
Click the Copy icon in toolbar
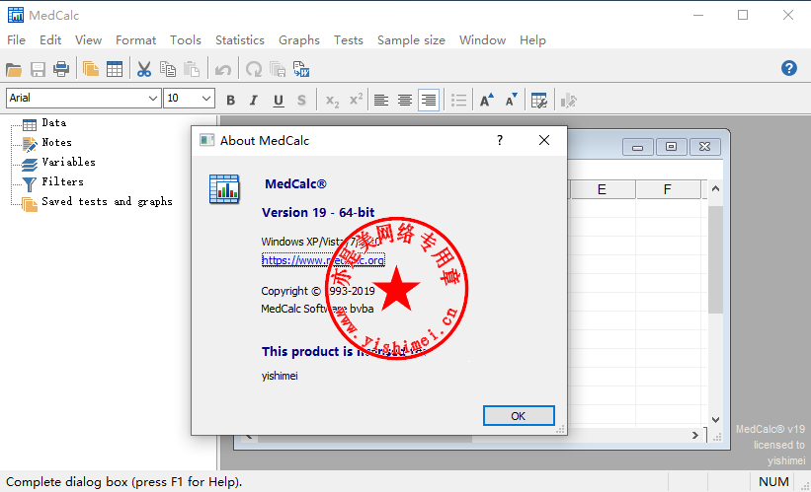point(168,69)
